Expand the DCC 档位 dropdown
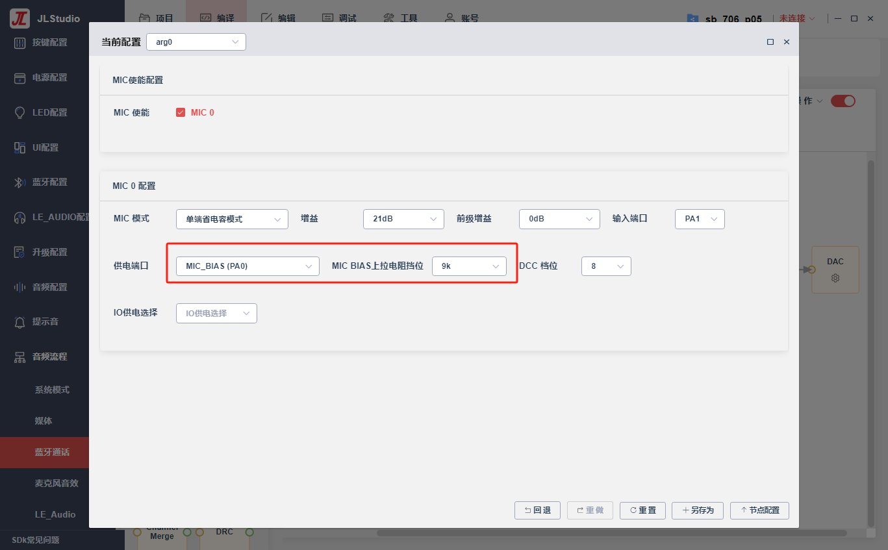The width and height of the screenshot is (888, 550). coord(606,266)
